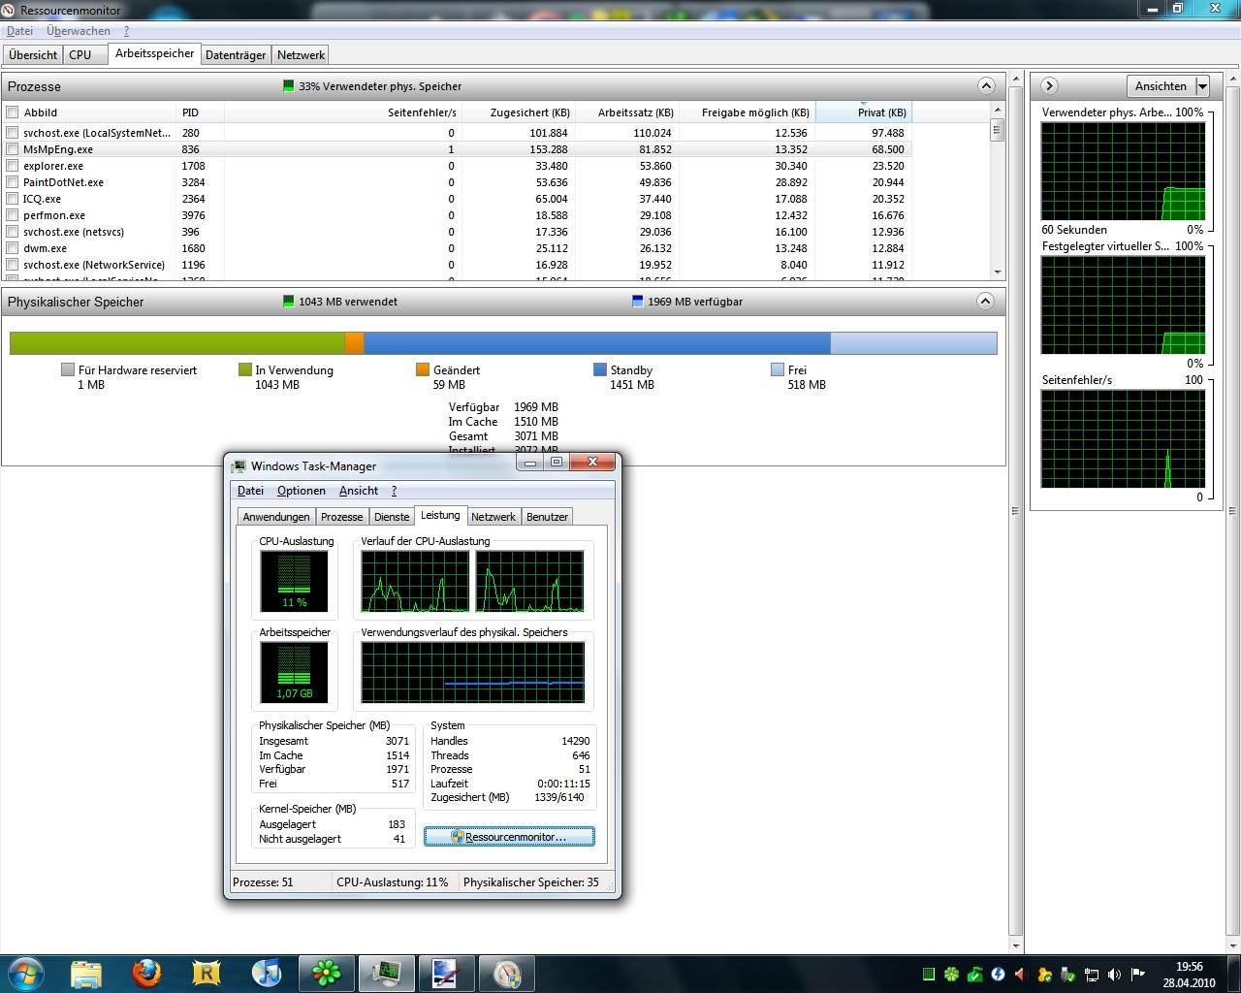Click the blue '1969 MB verfügbar' indicator
Image resolution: width=1241 pixels, height=993 pixels.
[637, 302]
